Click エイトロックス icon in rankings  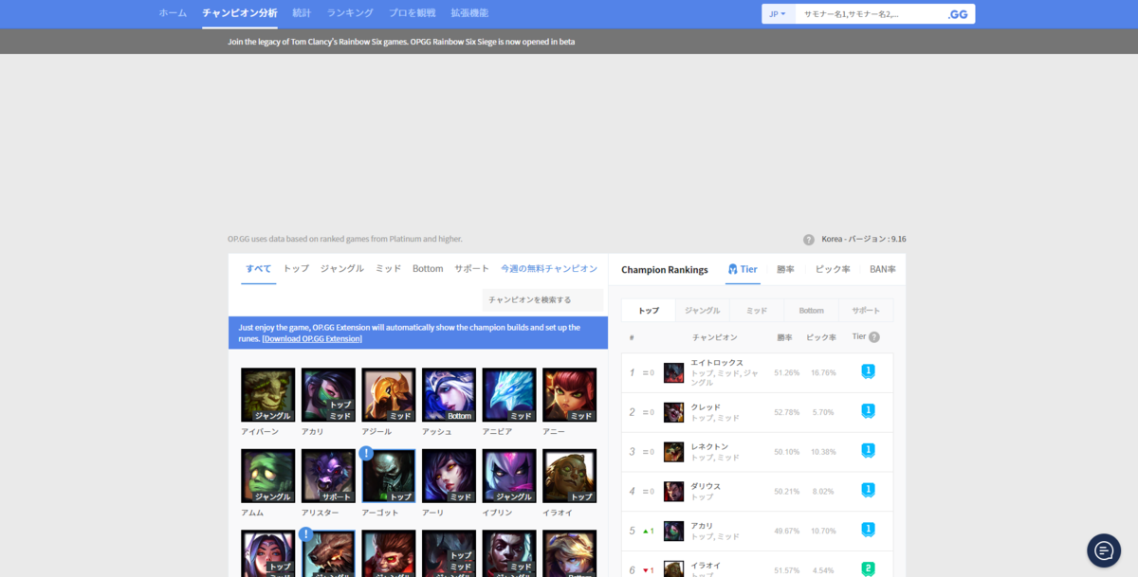coord(673,372)
